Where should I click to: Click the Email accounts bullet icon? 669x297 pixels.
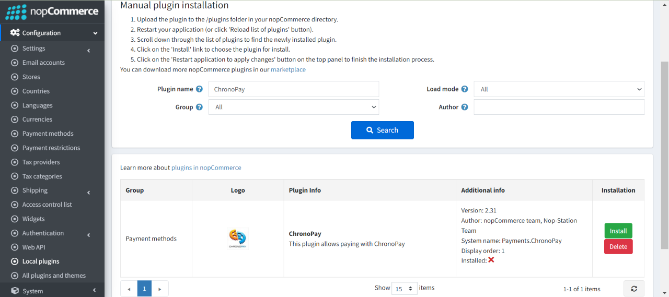[x=15, y=63]
